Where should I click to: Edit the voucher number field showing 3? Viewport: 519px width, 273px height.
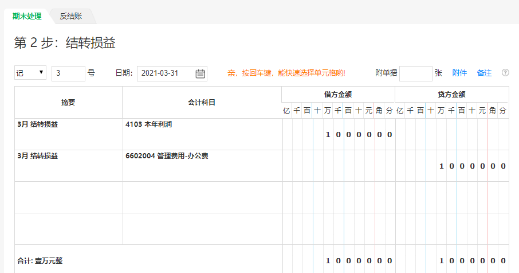click(68, 73)
